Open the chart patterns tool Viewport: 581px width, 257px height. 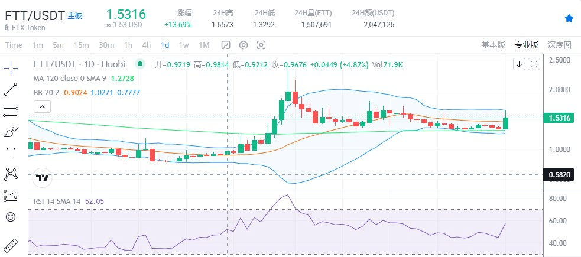[x=11, y=174]
